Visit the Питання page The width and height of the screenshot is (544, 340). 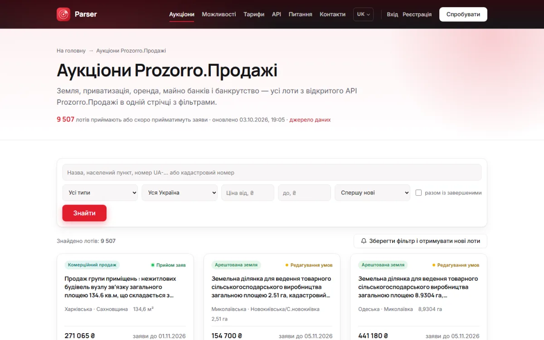301,14
